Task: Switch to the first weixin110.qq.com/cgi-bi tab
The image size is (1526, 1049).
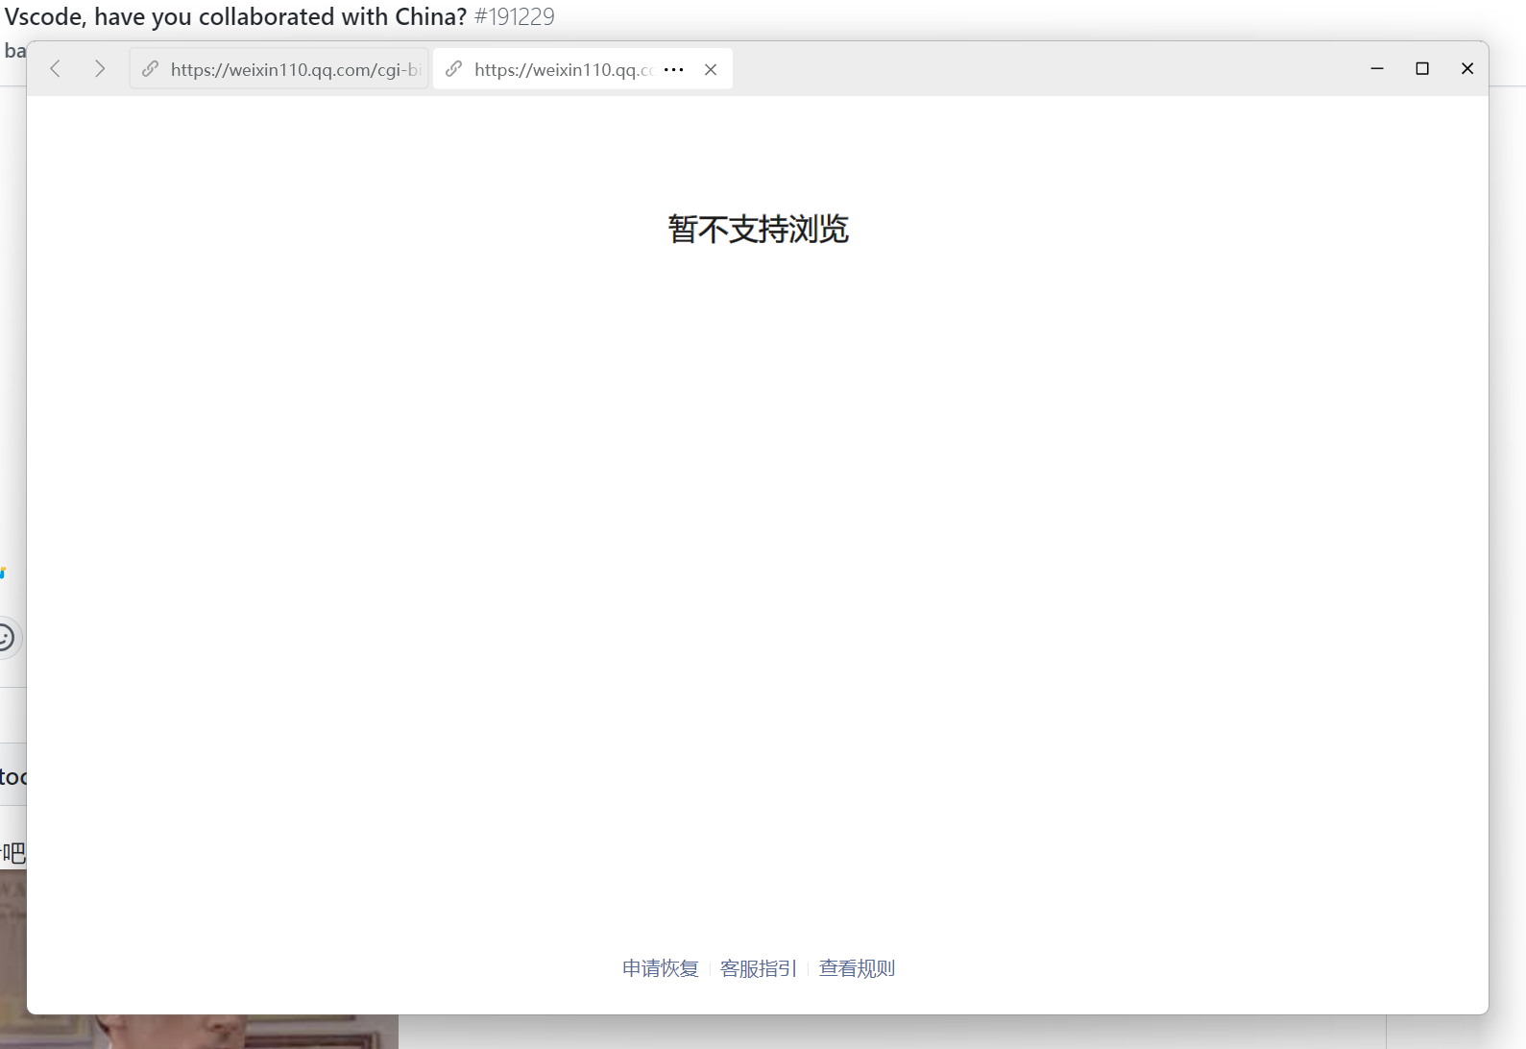Action: point(279,69)
